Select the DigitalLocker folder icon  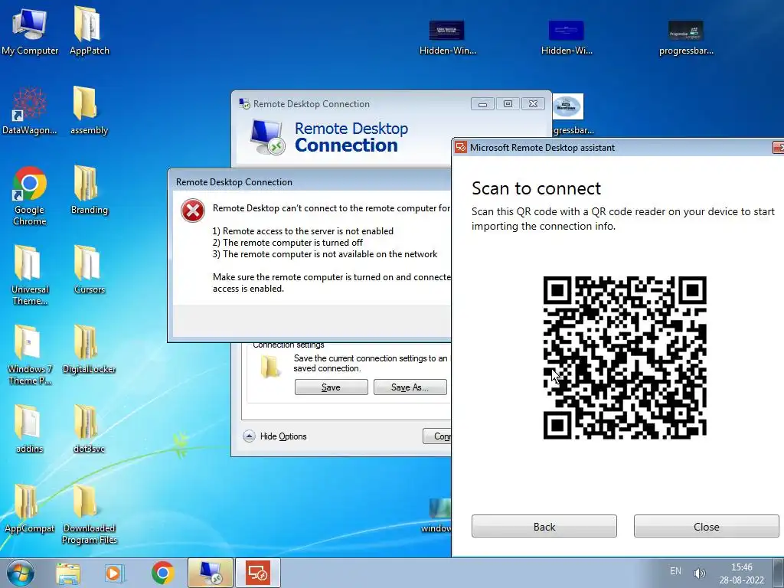(89, 349)
